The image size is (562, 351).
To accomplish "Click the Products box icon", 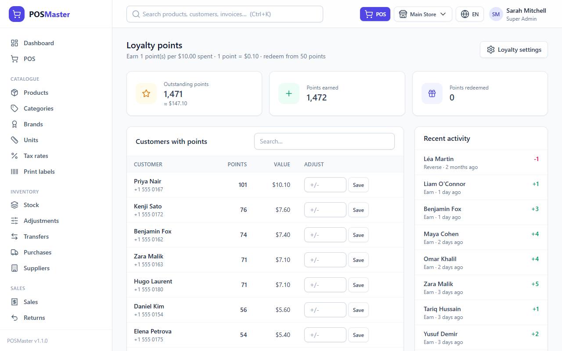I will click(14, 93).
